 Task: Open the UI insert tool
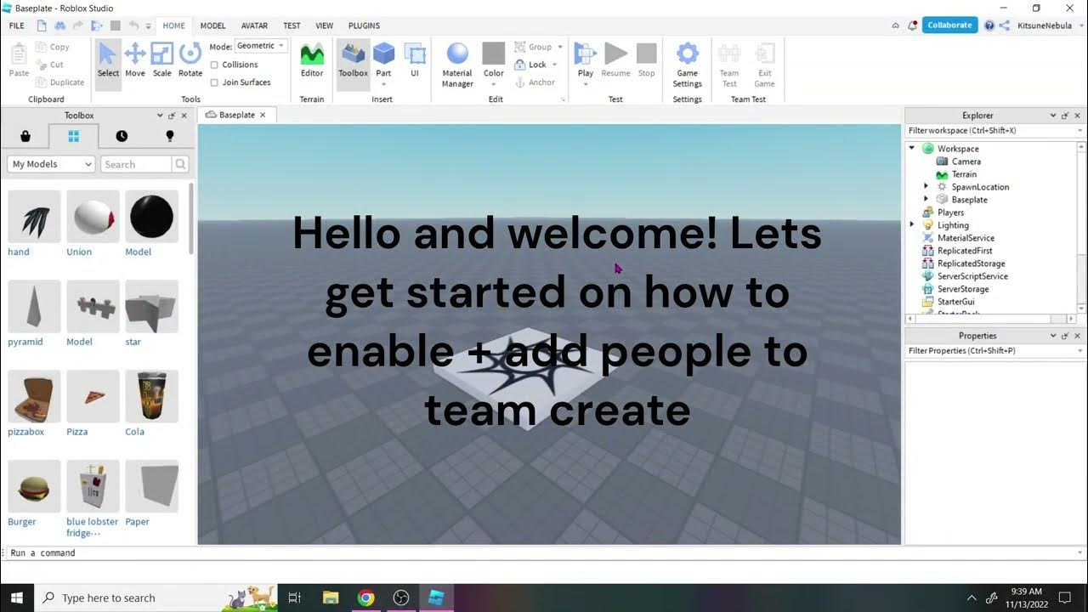[x=415, y=59]
